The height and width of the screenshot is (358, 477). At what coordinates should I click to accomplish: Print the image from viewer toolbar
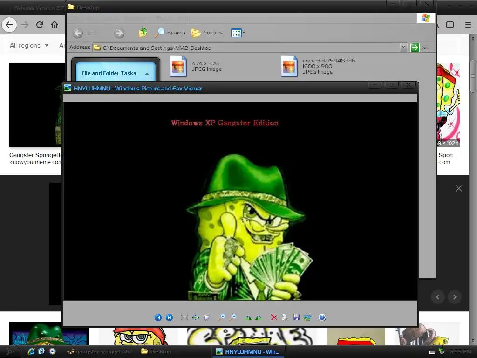[x=285, y=317]
